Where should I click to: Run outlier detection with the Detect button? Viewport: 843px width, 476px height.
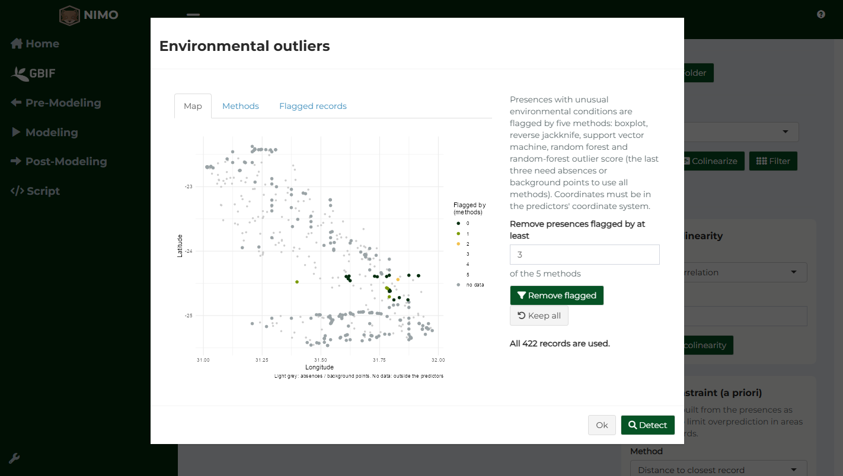coord(647,425)
